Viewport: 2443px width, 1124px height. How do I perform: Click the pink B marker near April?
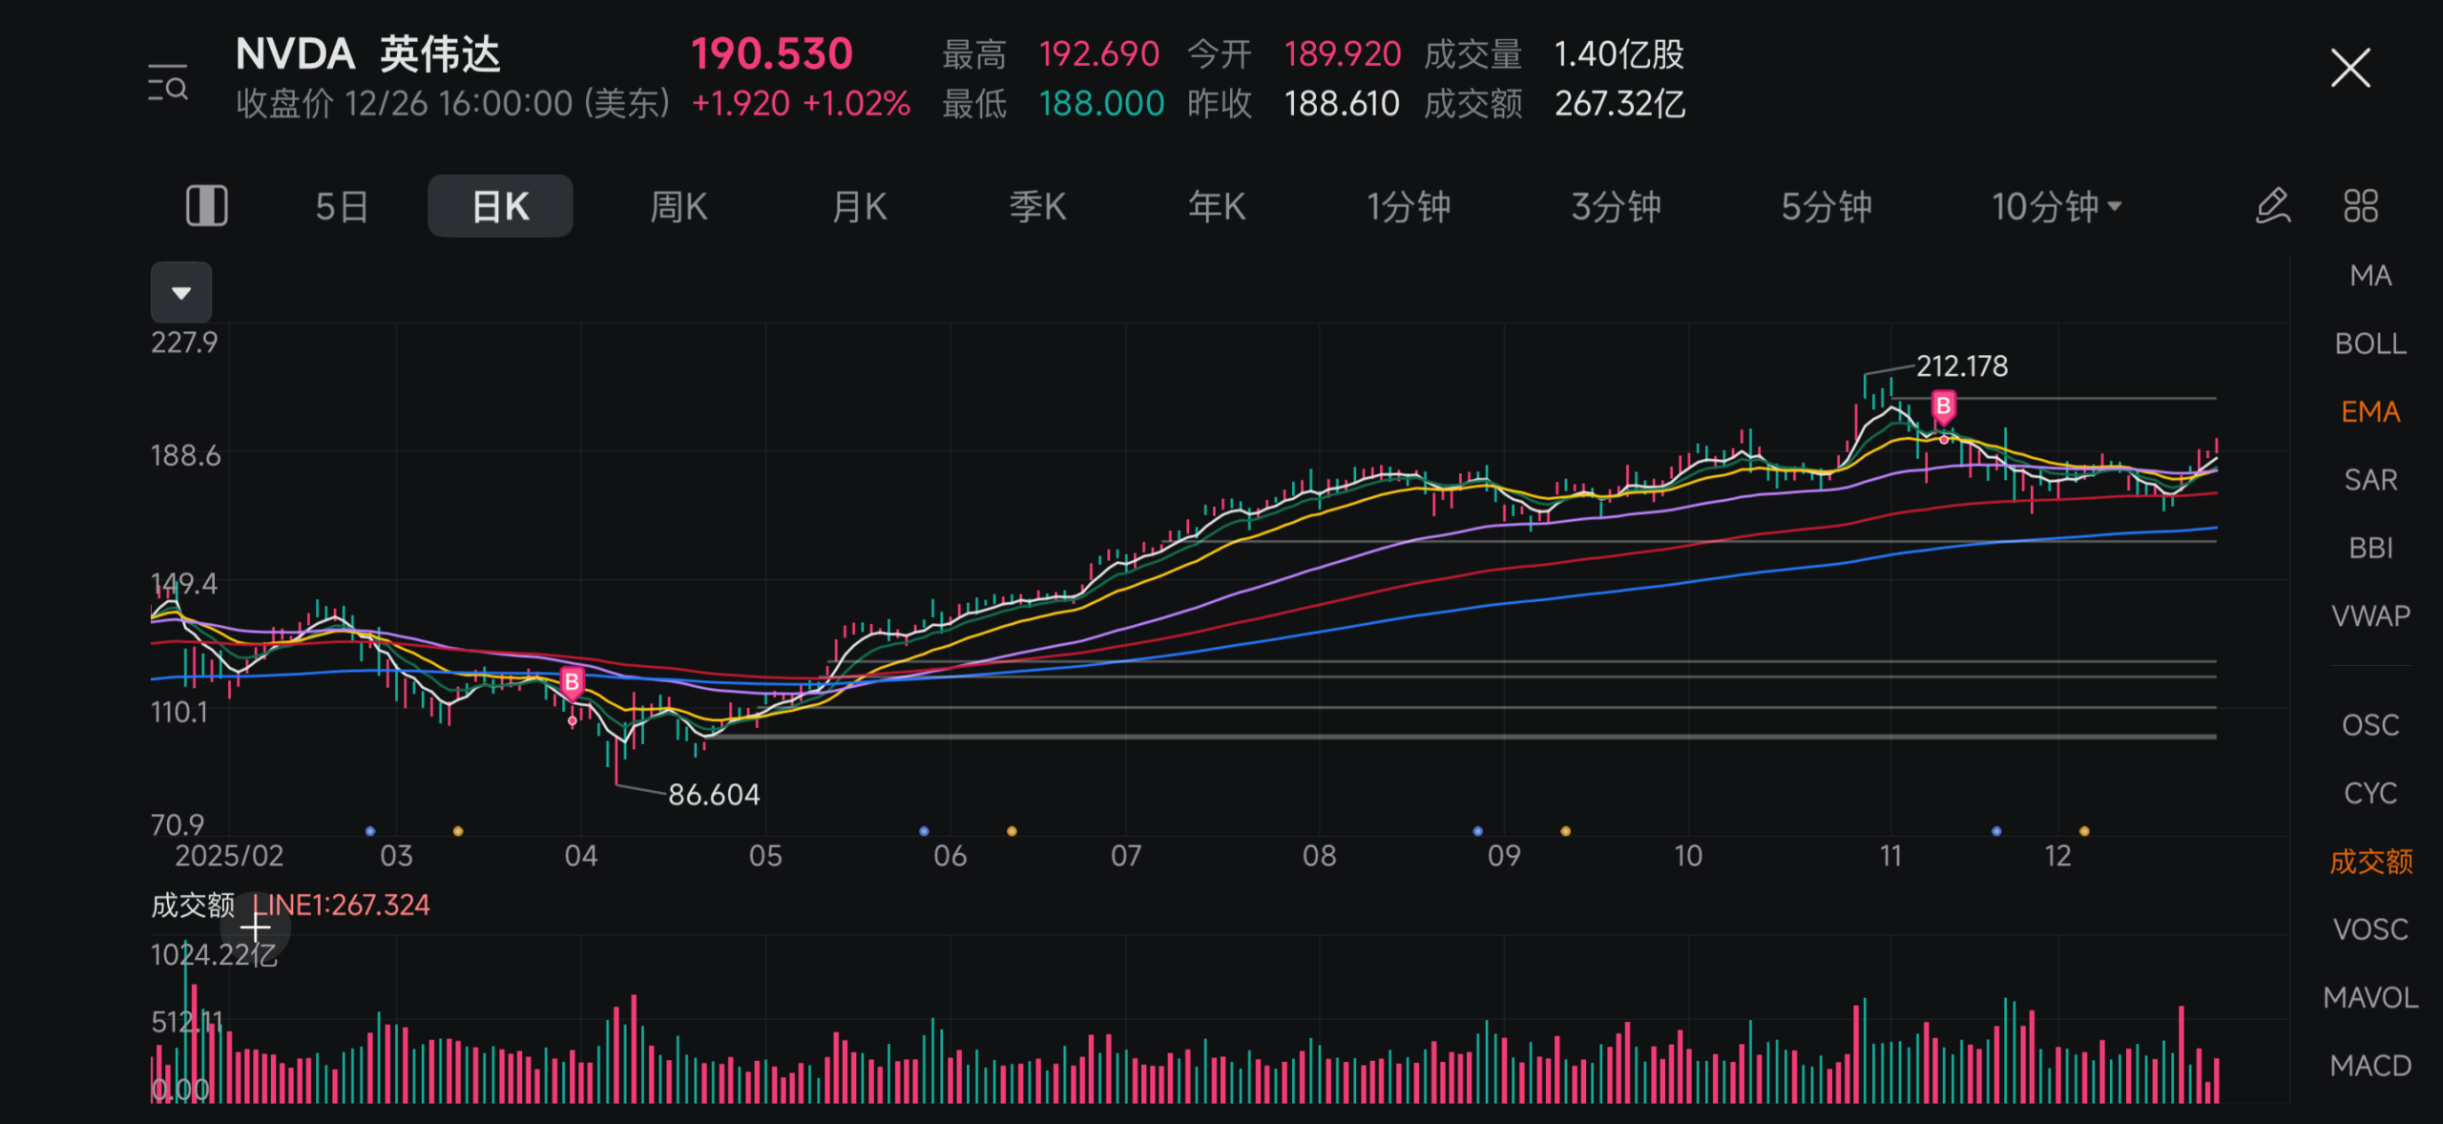572,681
